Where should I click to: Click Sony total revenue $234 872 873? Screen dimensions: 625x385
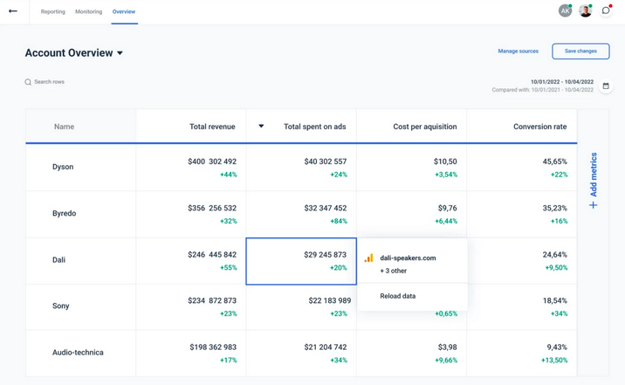212,300
